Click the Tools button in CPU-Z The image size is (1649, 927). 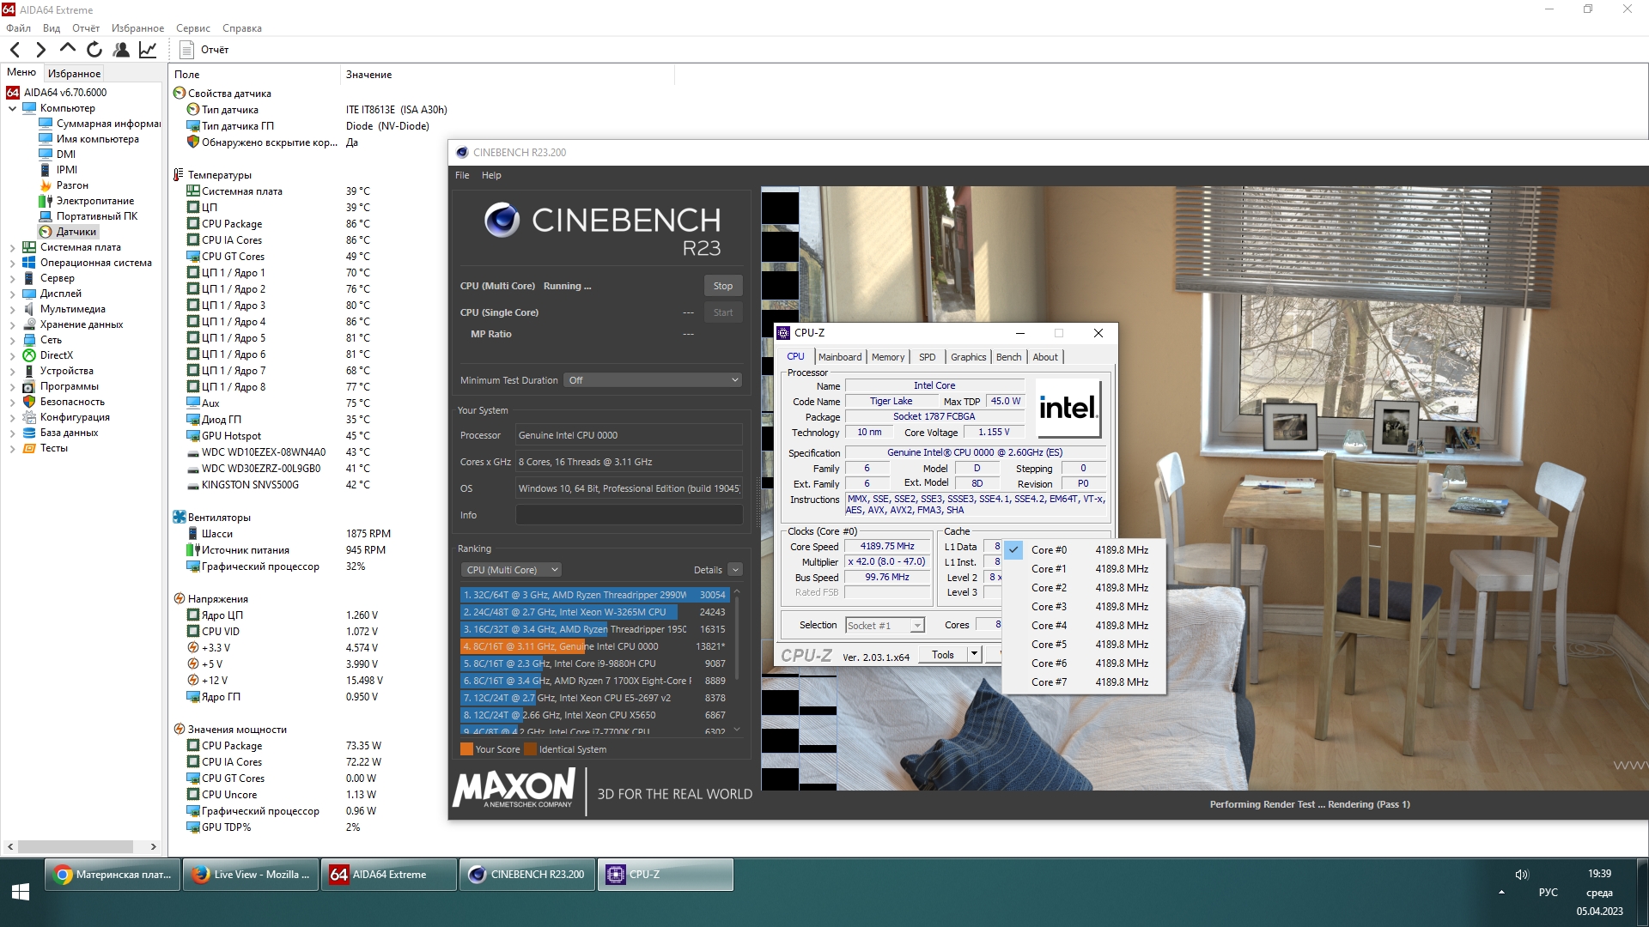pos(942,655)
